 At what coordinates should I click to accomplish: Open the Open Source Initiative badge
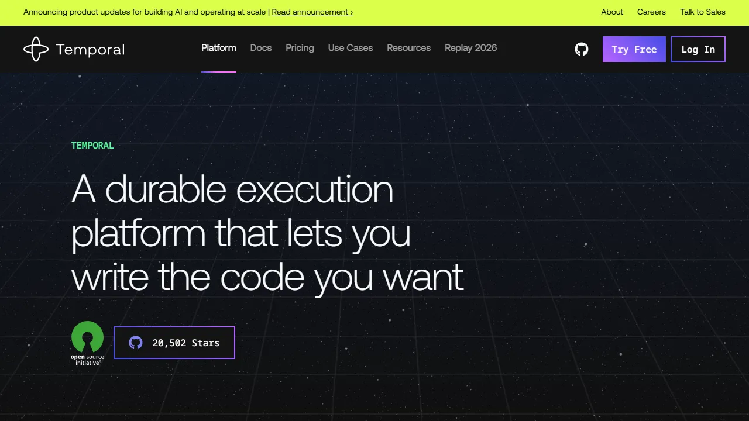(87, 343)
